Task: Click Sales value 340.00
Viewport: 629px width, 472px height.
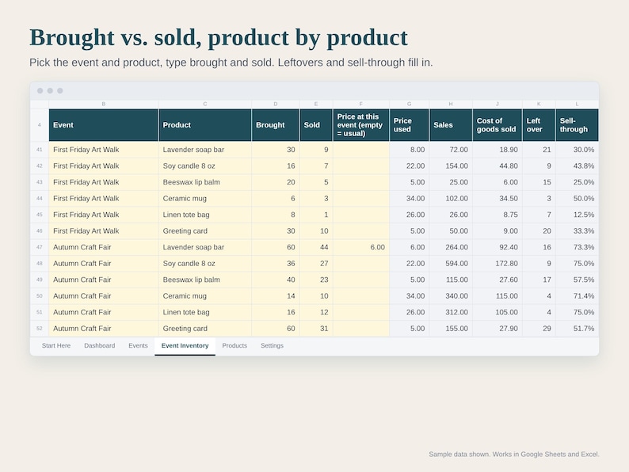Action: click(456, 296)
